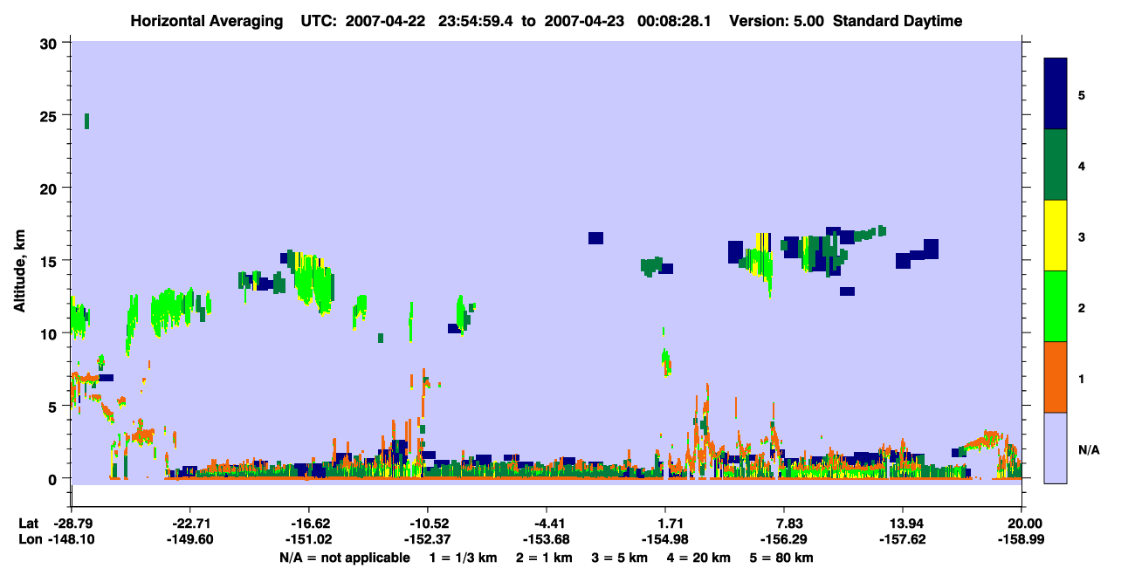Click the longitude value -156.29

pyautogui.click(x=783, y=539)
